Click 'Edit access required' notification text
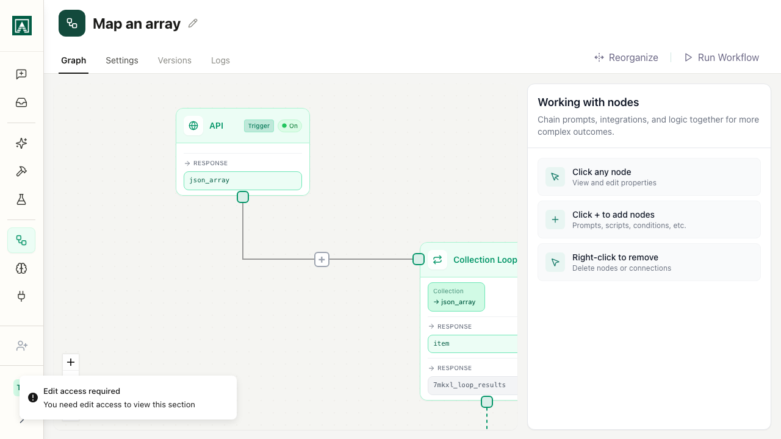The image size is (781, 439). pos(82,391)
